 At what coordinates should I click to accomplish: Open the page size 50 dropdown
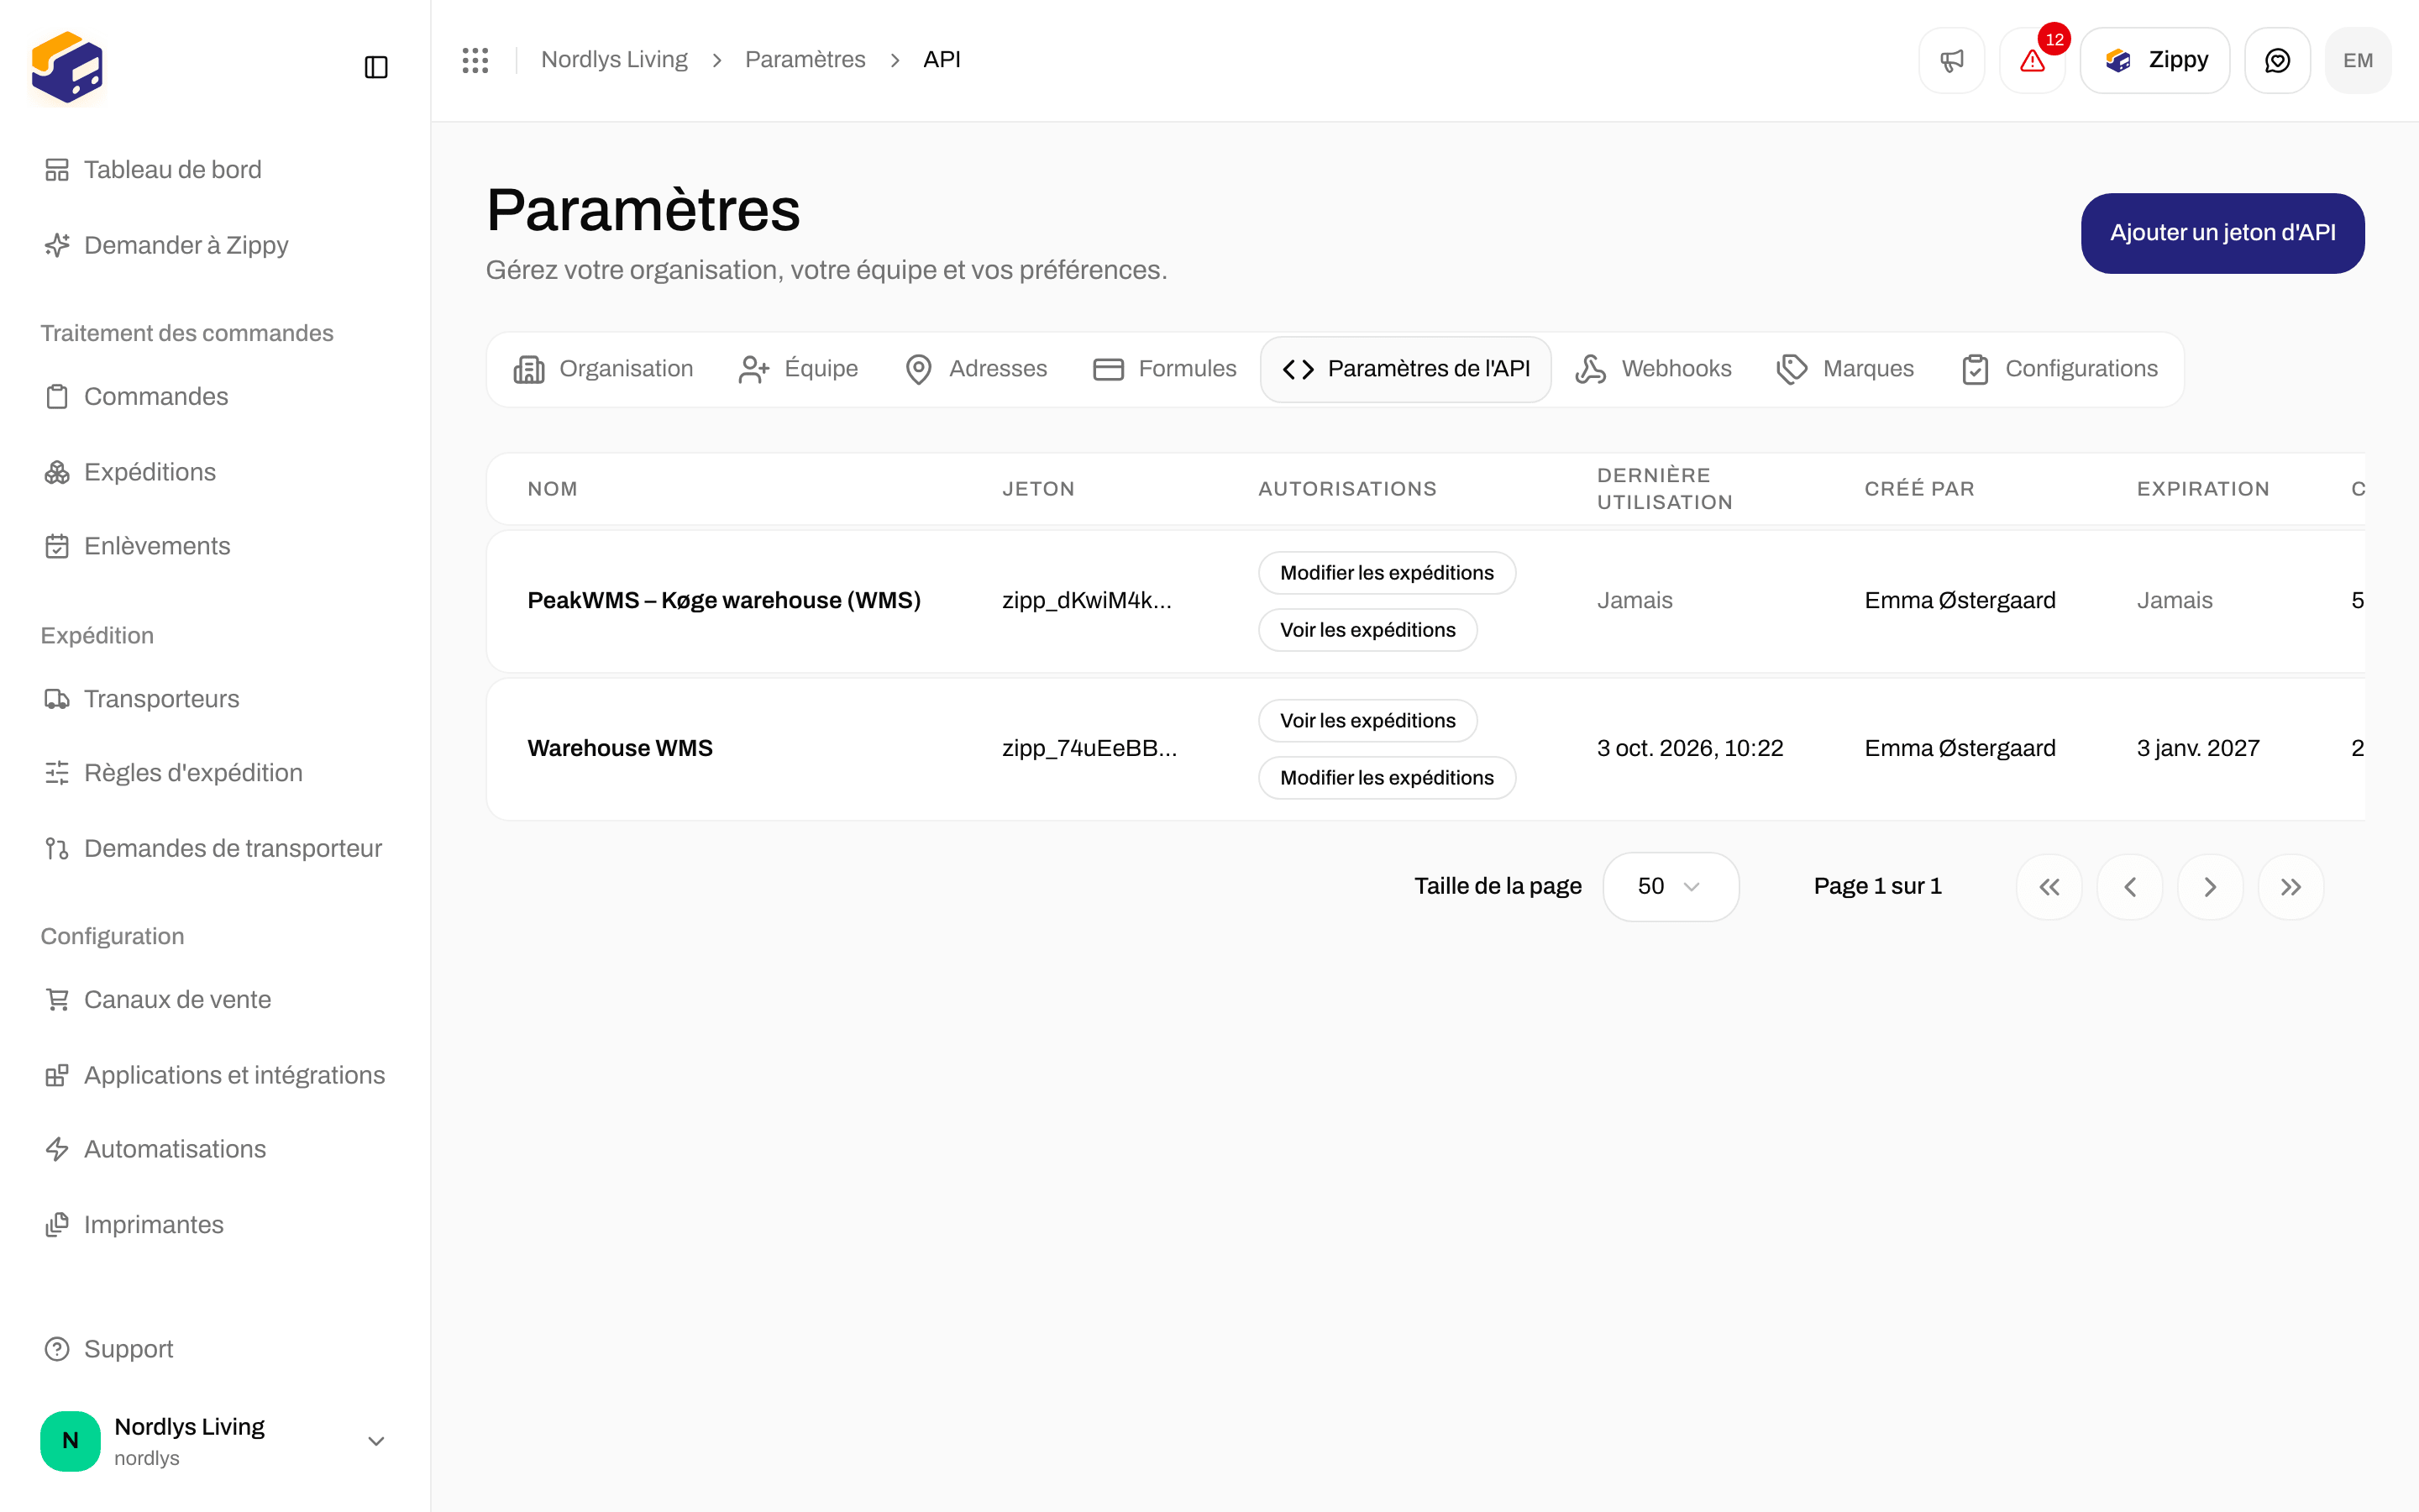tap(1671, 886)
